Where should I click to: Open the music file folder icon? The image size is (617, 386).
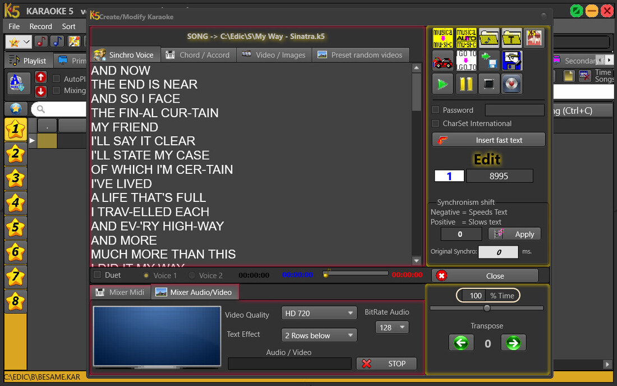(489, 38)
